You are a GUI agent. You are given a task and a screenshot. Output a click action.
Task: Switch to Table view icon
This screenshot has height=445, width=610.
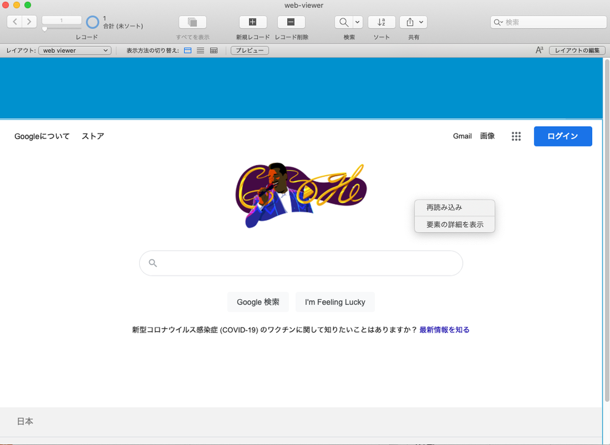tap(214, 50)
